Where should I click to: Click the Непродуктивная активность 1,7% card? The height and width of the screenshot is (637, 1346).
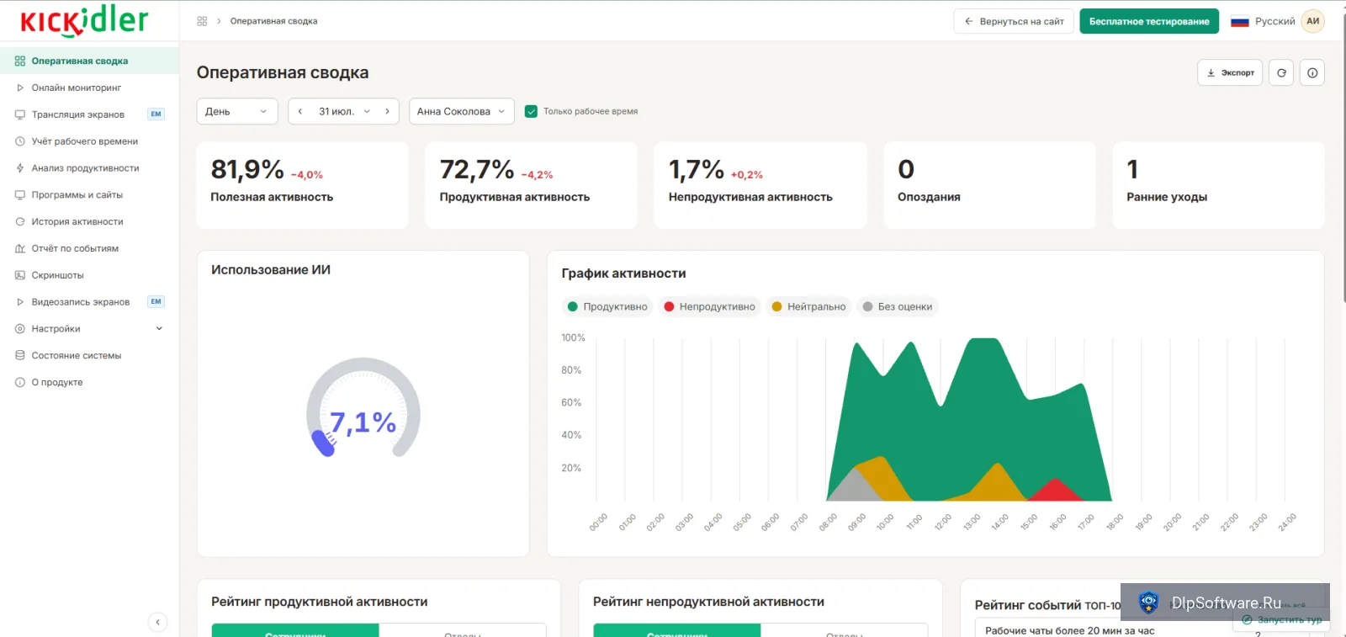point(760,185)
